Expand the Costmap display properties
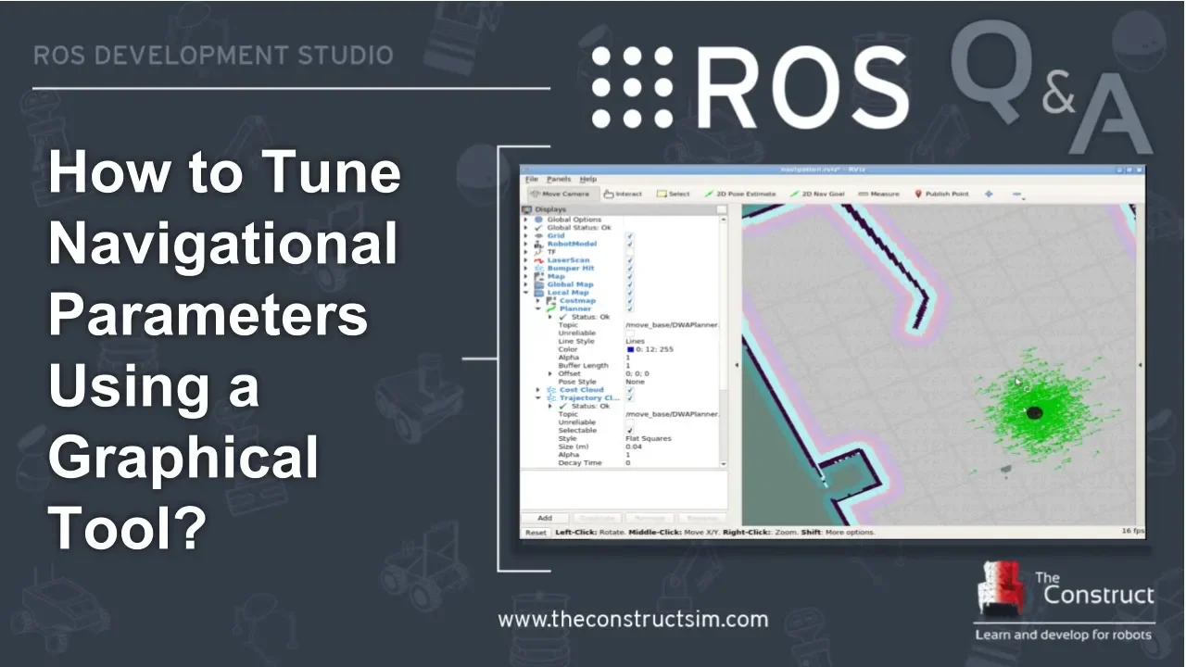Image resolution: width=1186 pixels, height=667 pixels. 537,301
